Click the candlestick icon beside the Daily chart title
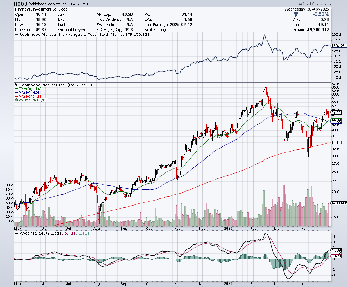Screen dimensions: 347x287 coord(16,85)
